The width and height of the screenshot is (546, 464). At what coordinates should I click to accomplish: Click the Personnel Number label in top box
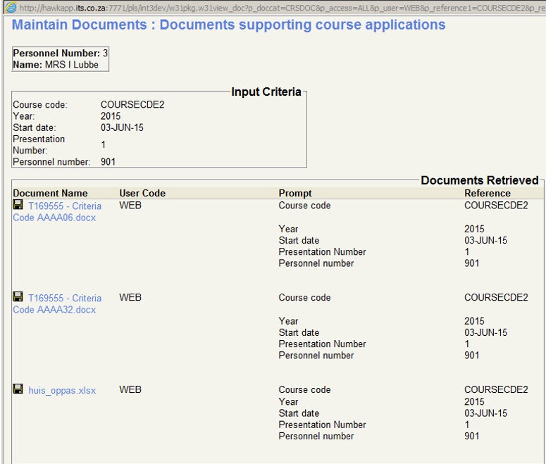(56, 54)
